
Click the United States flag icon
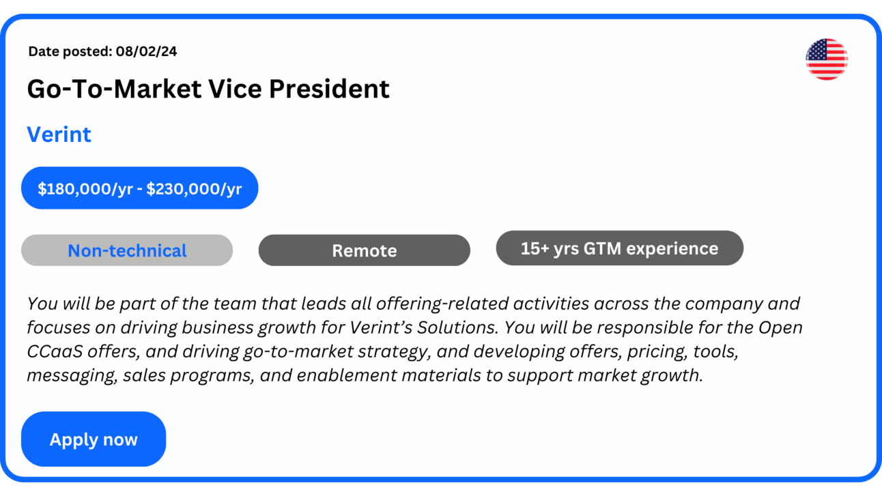coord(826,59)
